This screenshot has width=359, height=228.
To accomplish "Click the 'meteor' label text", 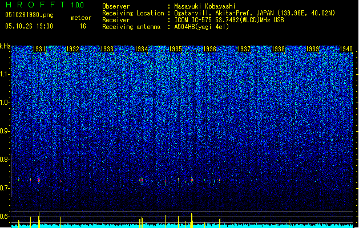I will pyautogui.click(x=81, y=18).
